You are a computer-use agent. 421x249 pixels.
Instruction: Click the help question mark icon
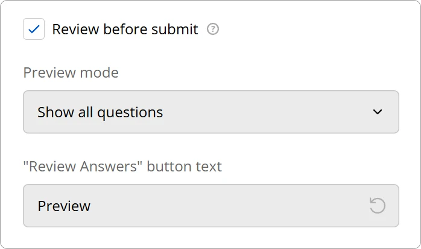point(212,29)
